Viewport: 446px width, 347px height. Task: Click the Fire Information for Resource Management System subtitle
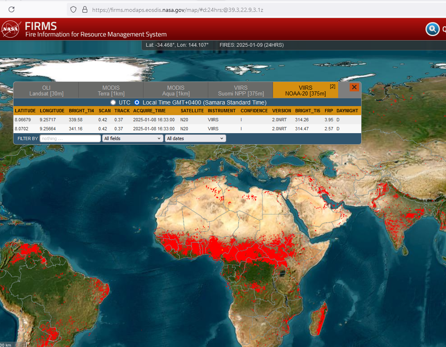pos(96,34)
